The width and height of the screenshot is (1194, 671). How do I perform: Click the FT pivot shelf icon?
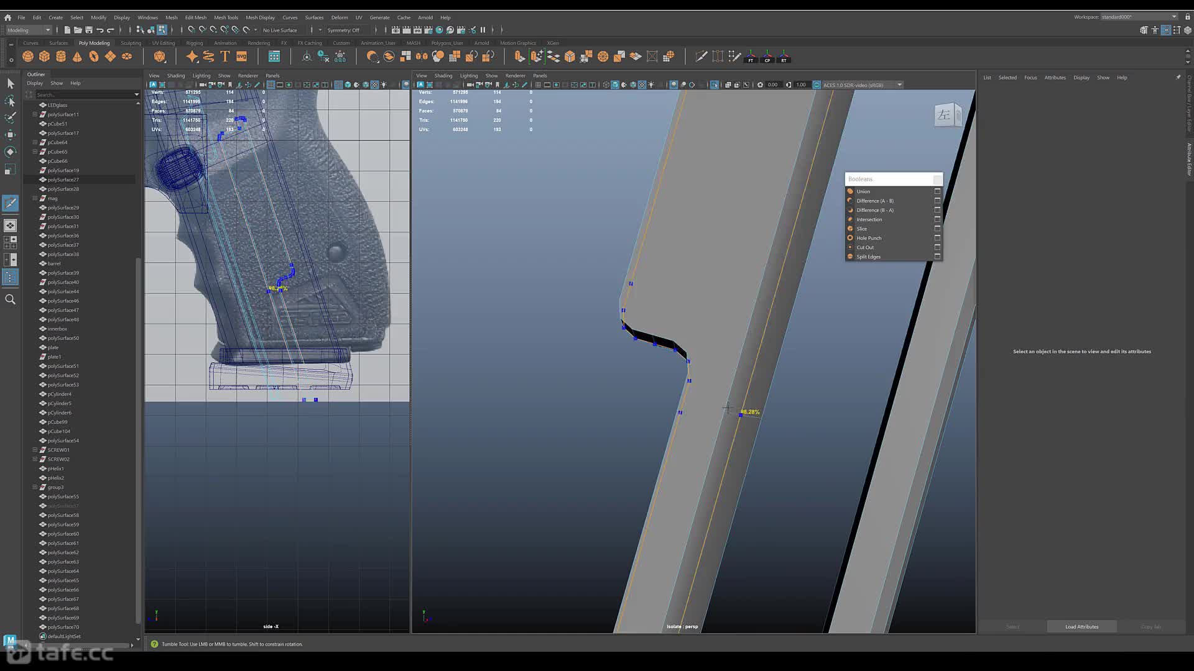[x=751, y=57]
